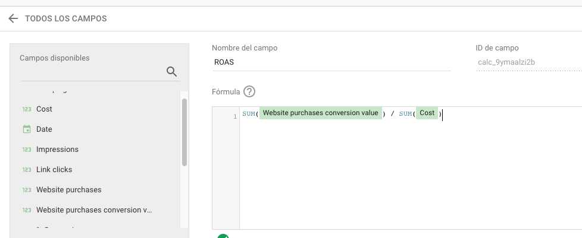Click the number icon beside Cost

27,109
